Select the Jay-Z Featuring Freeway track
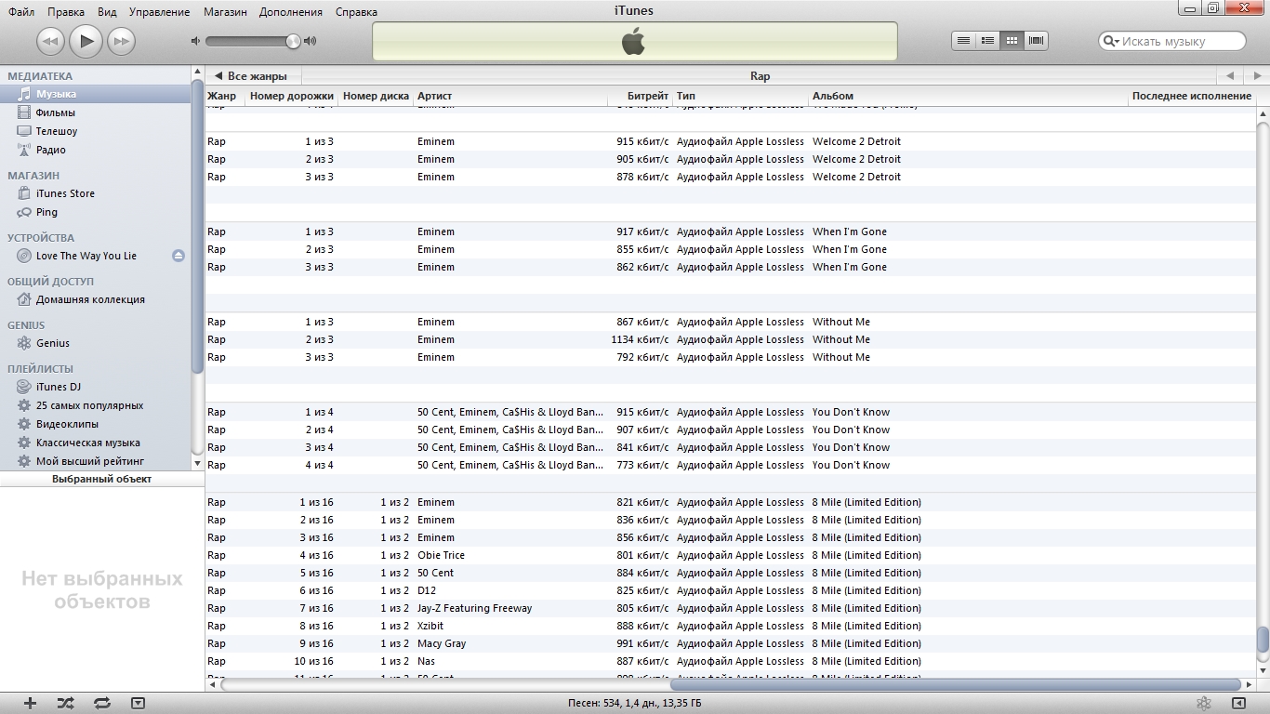The image size is (1270, 714). point(731,608)
